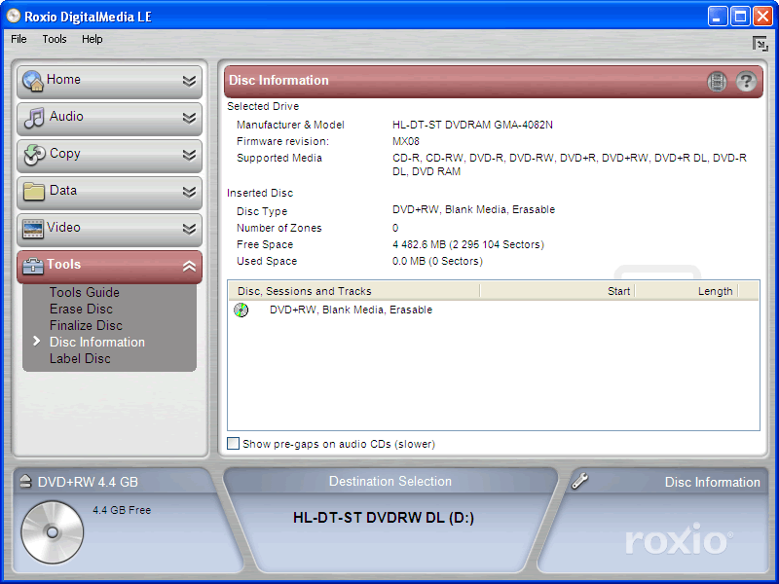Click the Destination Selection header
779x584 pixels.
[x=390, y=481]
